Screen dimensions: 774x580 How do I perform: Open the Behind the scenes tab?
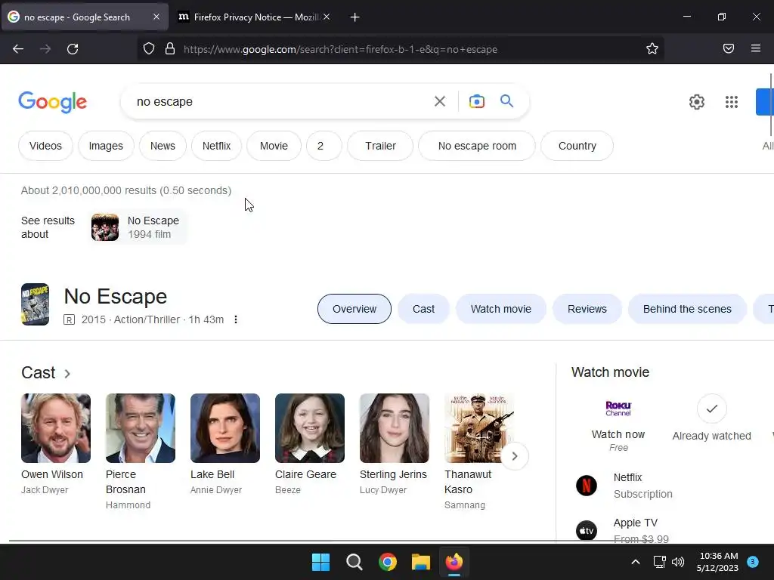(x=687, y=309)
